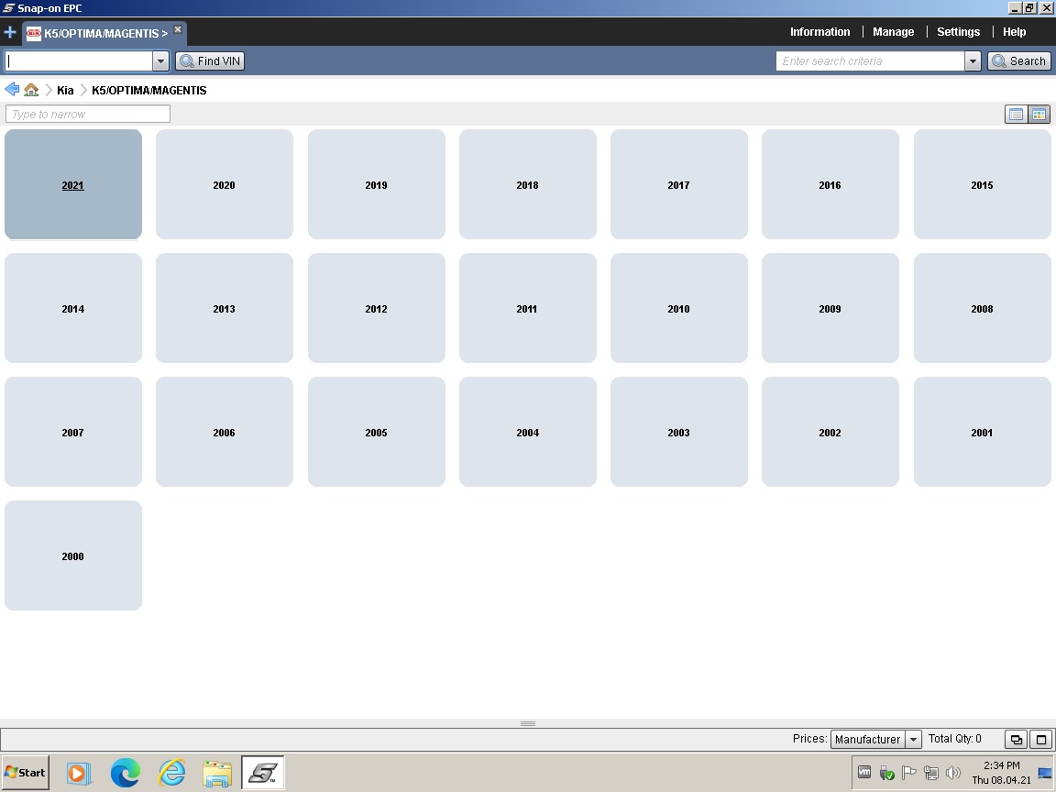Open the Prices Manufacturer dropdown
The width and height of the screenshot is (1056, 792).
pyautogui.click(x=875, y=739)
